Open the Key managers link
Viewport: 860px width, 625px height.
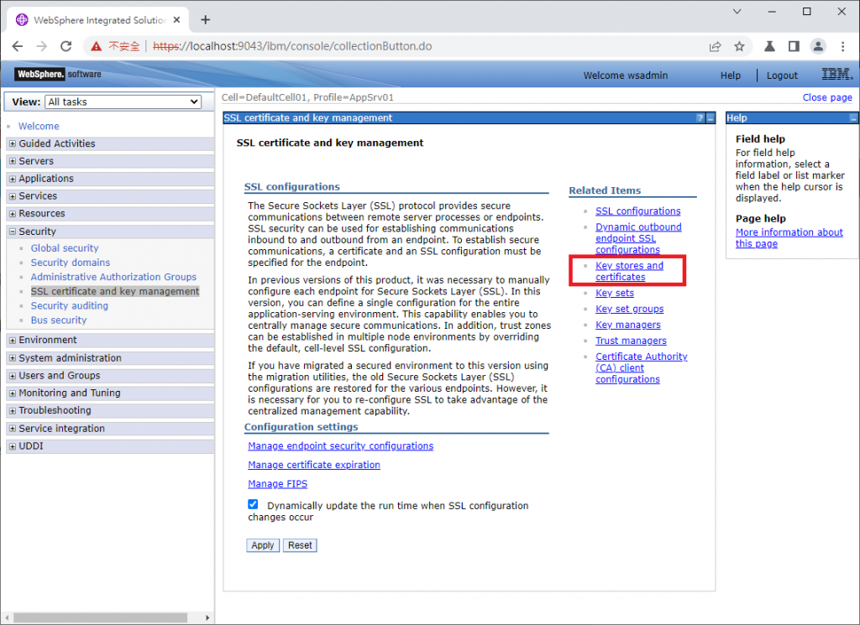point(628,325)
